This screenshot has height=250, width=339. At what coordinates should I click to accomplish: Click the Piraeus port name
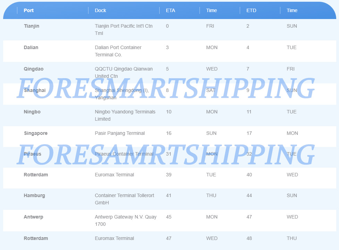tap(32, 154)
